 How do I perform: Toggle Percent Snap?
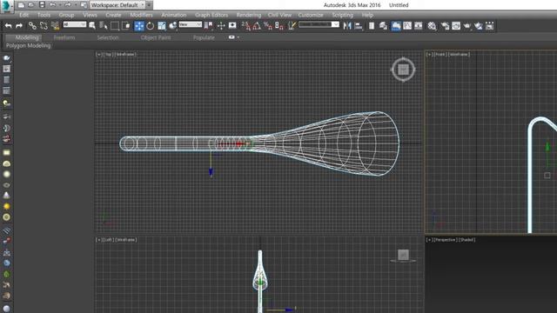268,25
